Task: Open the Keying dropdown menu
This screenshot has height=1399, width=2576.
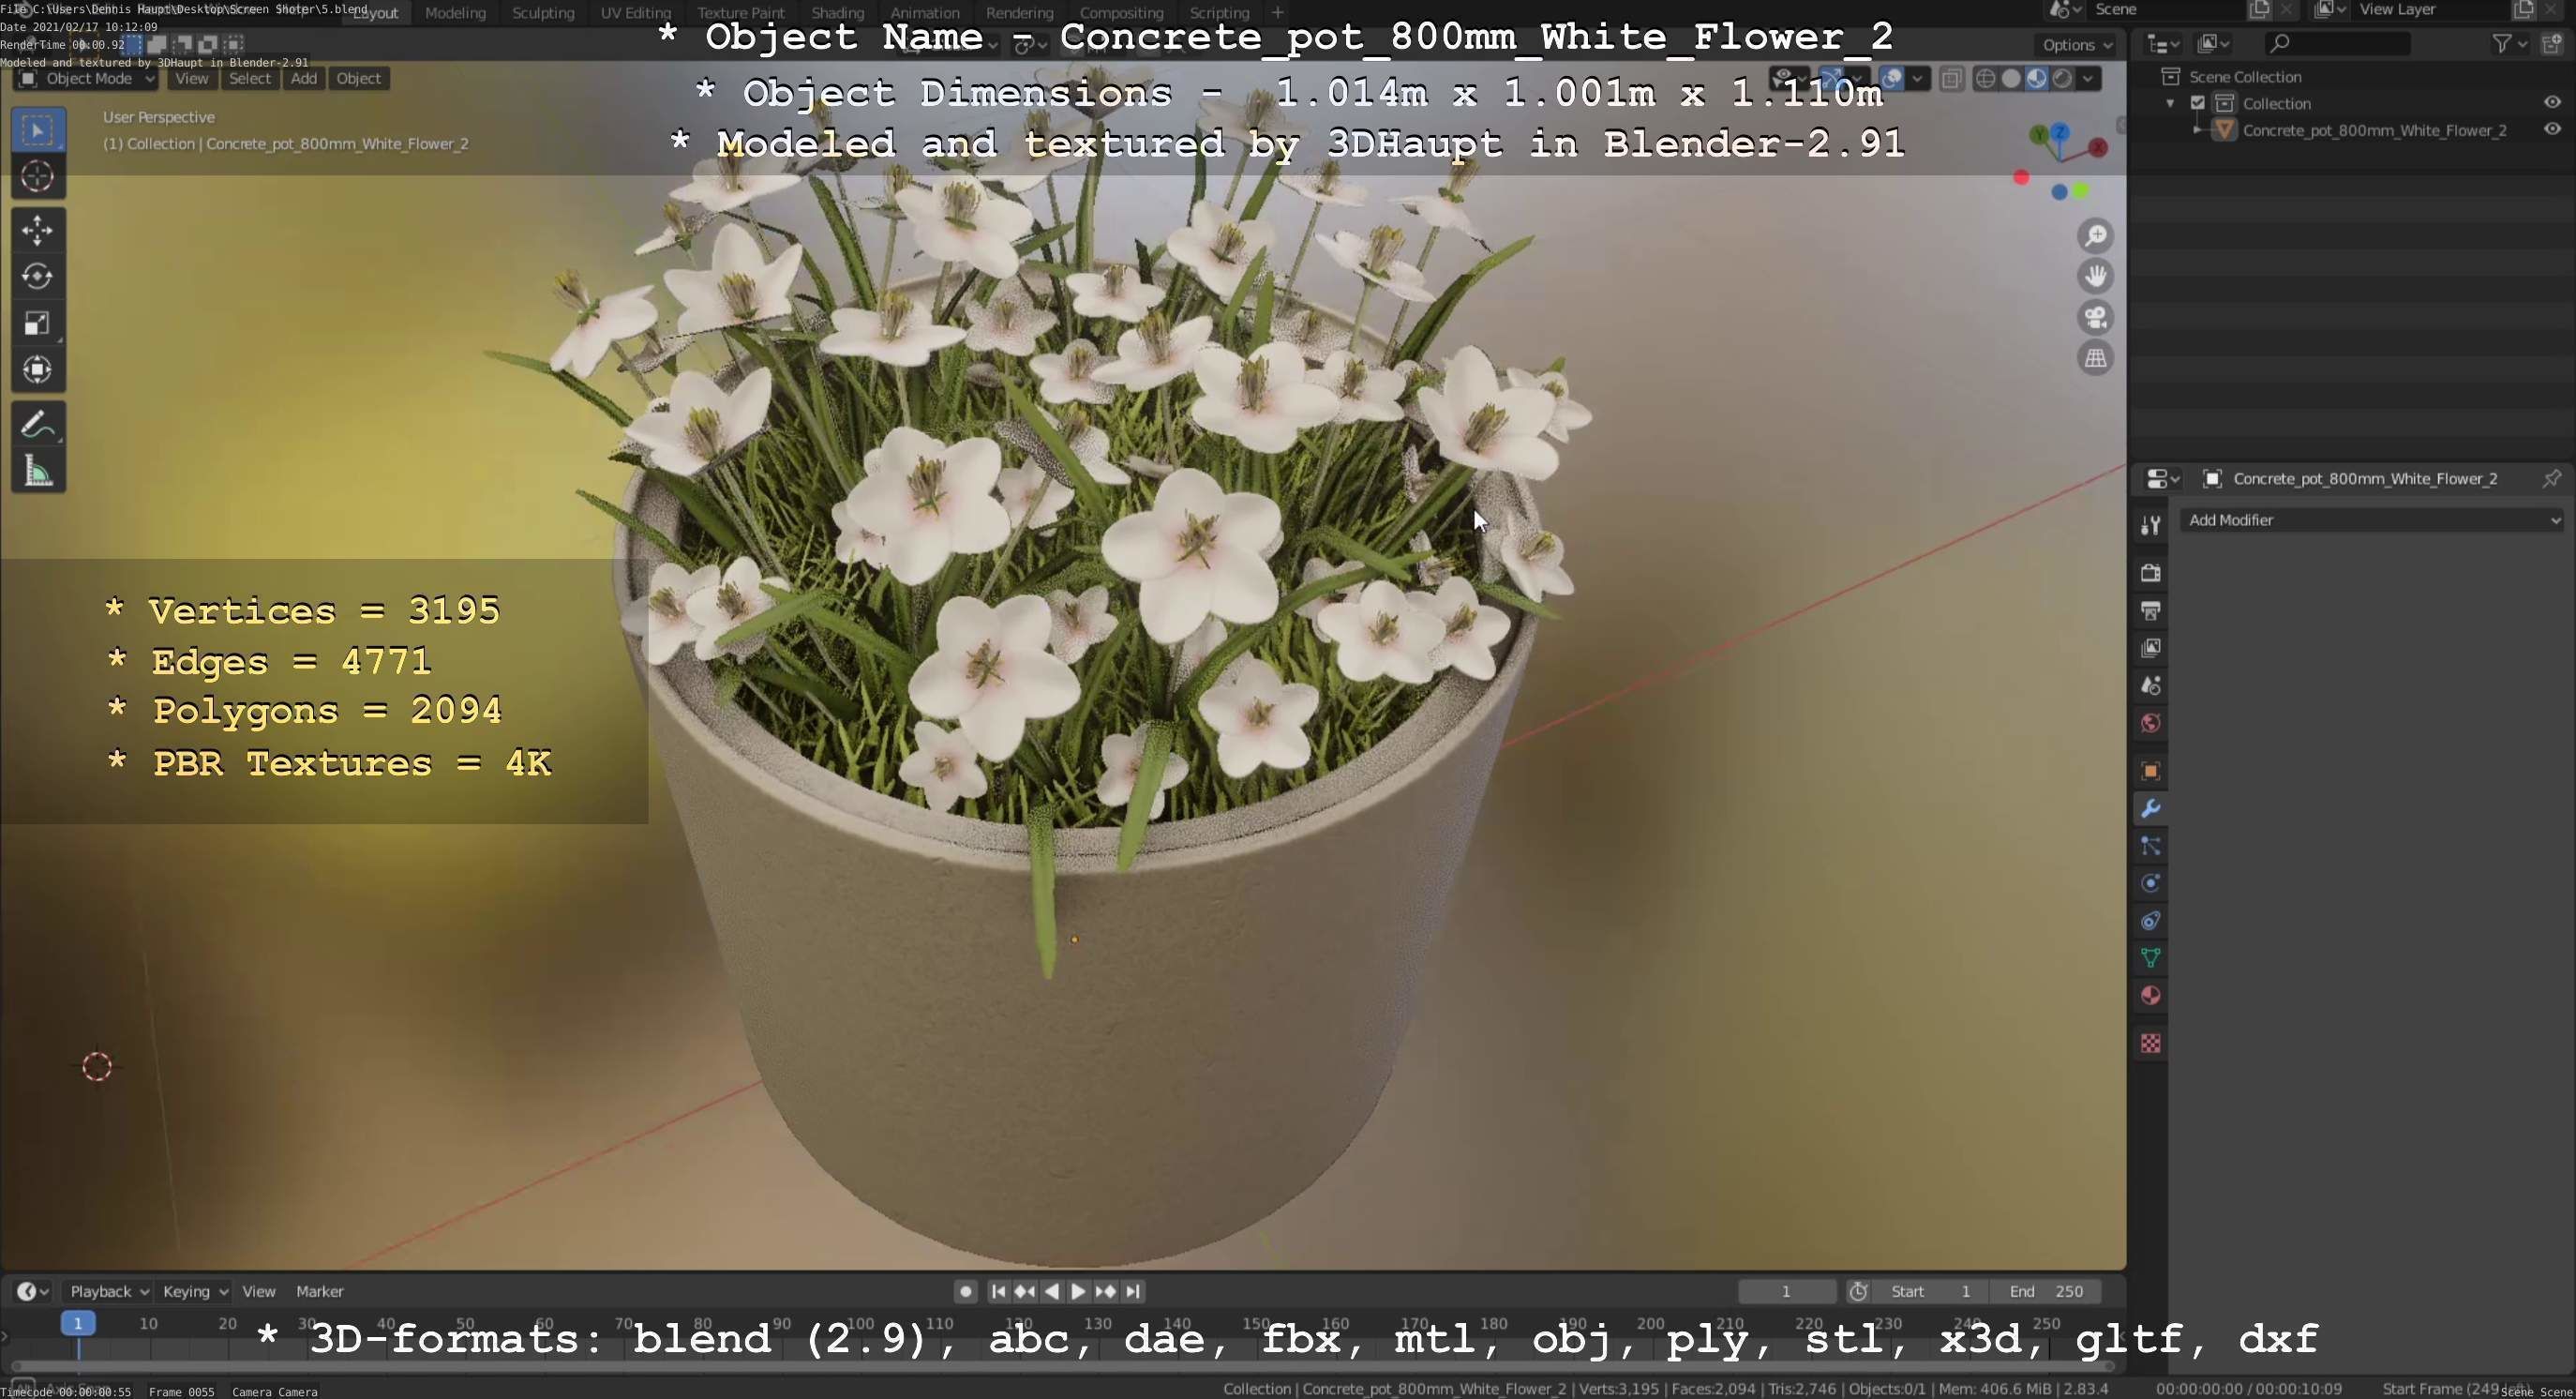Action: point(195,1291)
